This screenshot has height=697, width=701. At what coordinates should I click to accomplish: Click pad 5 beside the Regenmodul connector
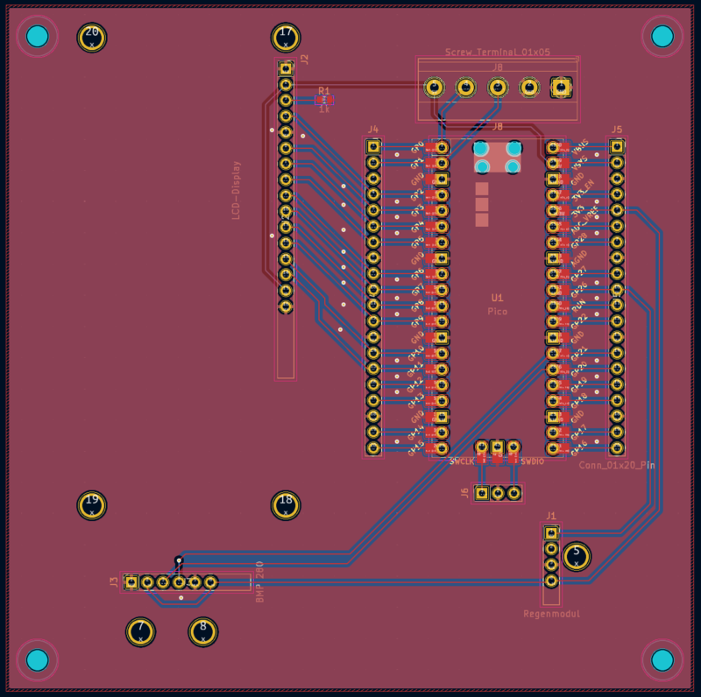(577, 556)
